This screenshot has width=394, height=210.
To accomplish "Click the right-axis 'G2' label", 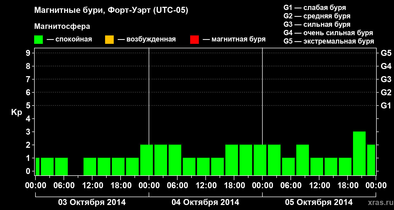I will (386, 92).
